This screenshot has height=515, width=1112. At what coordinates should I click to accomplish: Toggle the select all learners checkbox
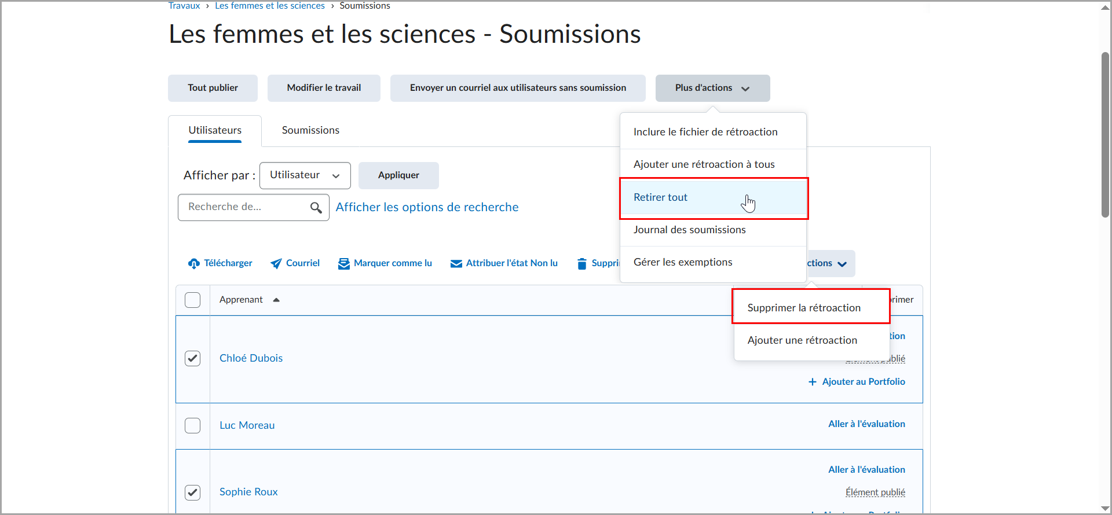pos(192,300)
